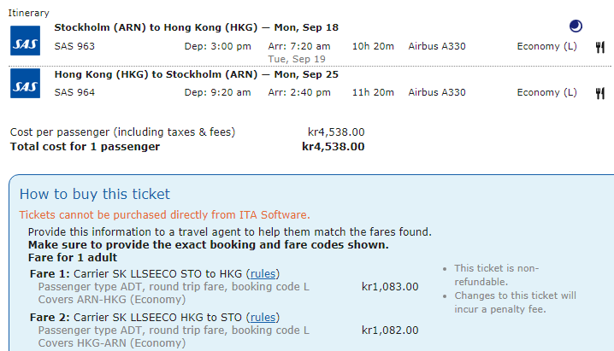614x351 pixels.
Task: Click the Fare 2 price kr1,082.00
Action: point(390,330)
